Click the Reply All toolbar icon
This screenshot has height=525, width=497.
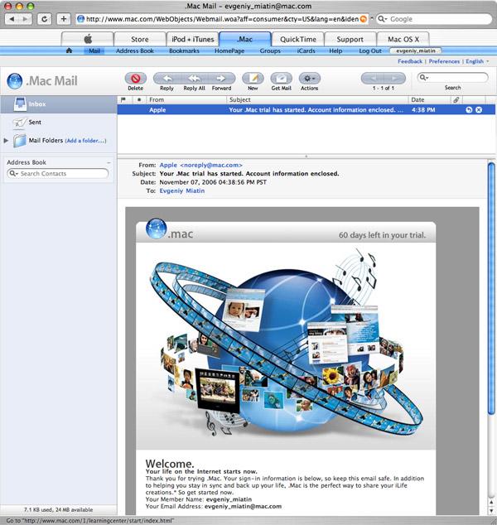194,79
